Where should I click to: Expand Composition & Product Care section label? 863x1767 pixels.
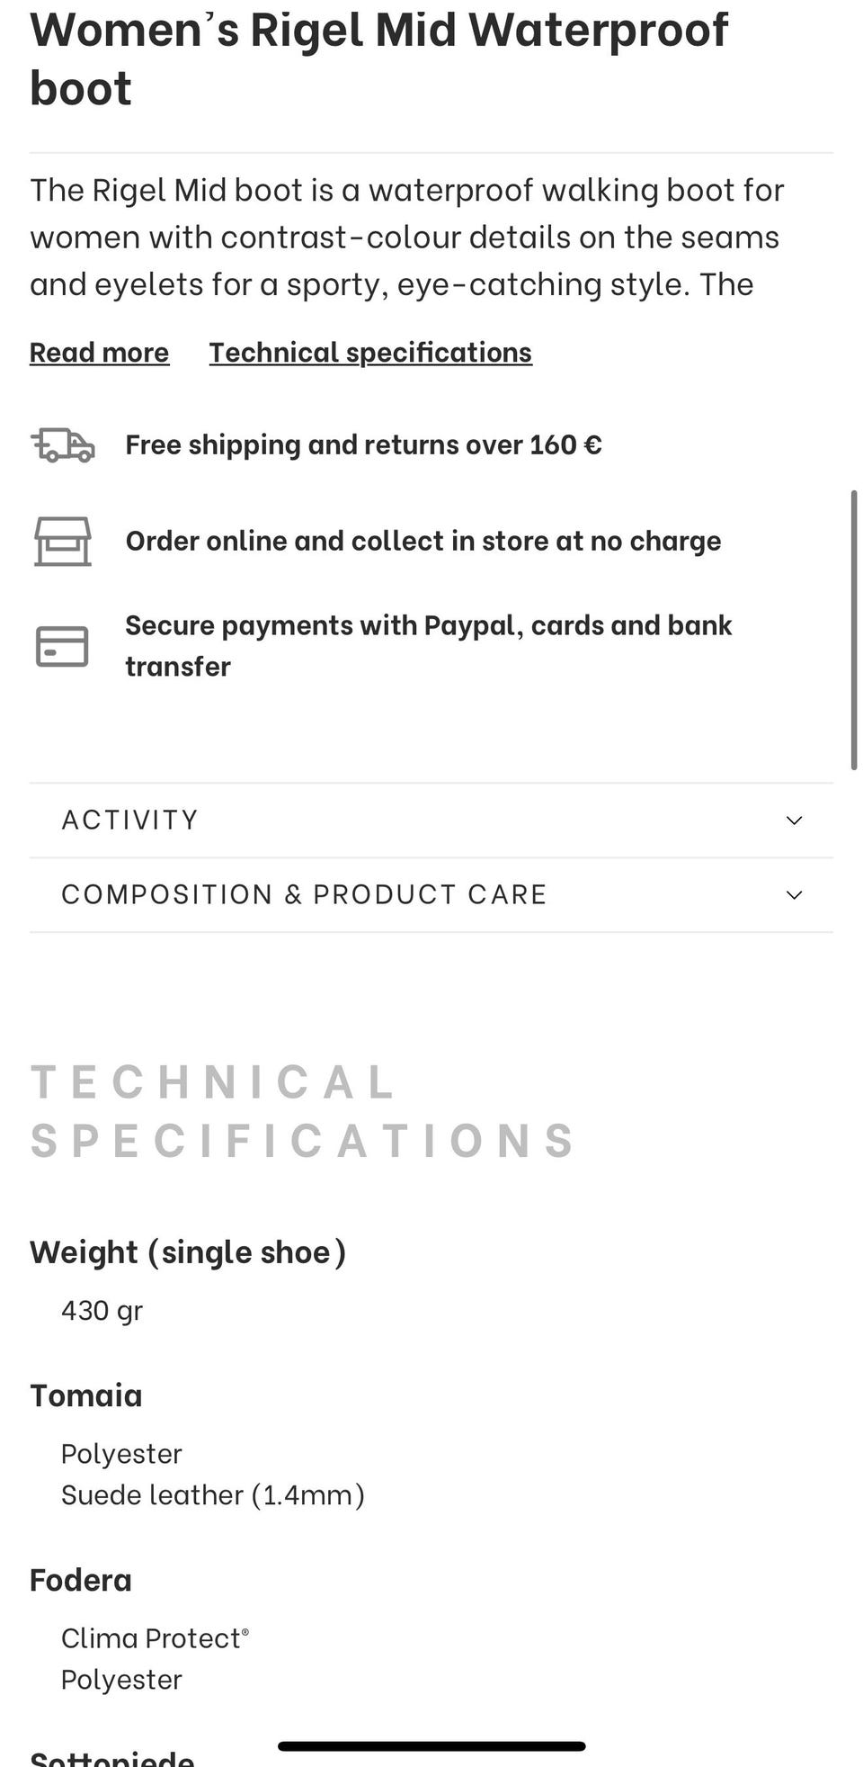point(304,894)
